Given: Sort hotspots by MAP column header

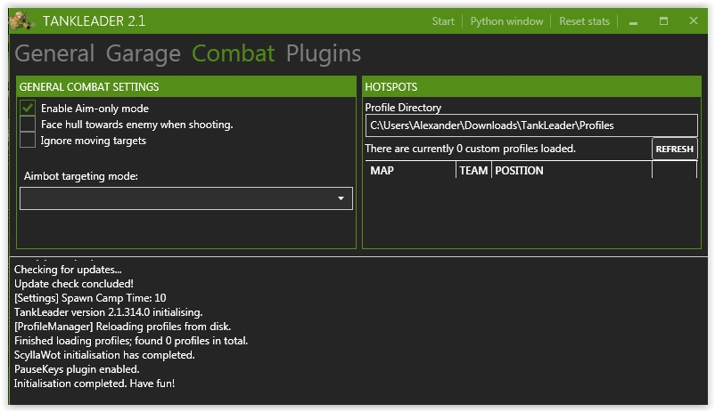Looking at the screenshot, I should [x=410, y=170].
